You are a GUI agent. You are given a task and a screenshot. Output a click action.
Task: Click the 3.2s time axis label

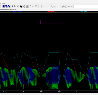click(60, 92)
